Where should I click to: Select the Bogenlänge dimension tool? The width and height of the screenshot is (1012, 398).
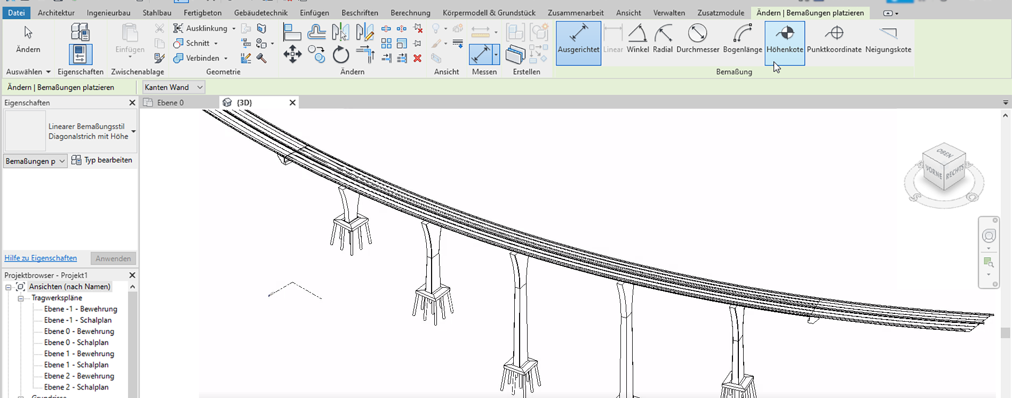click(743, 39)
